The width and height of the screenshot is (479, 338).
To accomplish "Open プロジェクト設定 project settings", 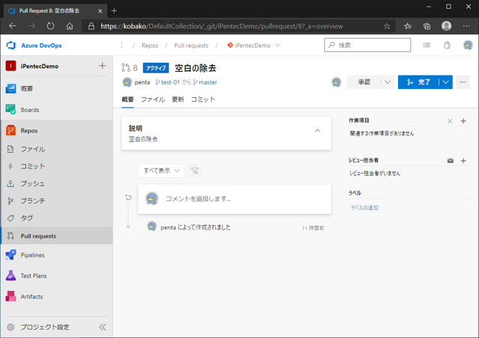I will click(x=44, y=327).
